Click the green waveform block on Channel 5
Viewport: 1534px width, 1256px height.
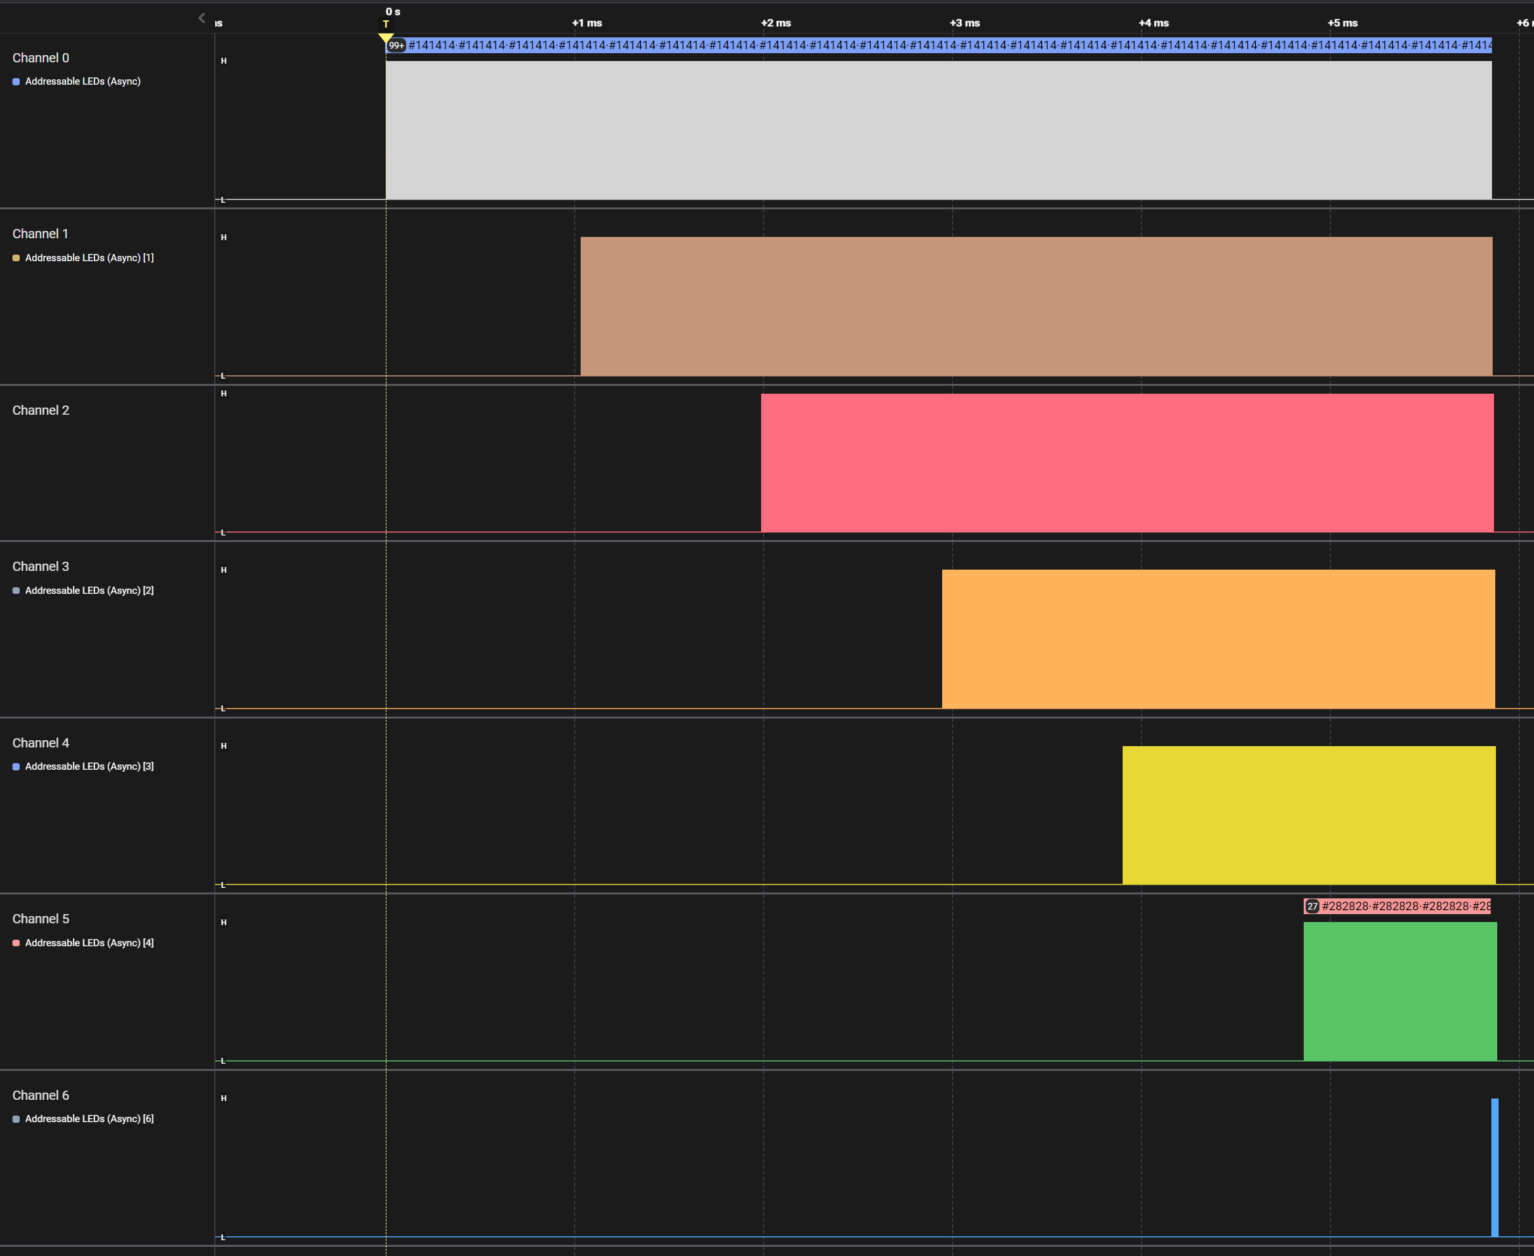click(x=1399, y=991)
